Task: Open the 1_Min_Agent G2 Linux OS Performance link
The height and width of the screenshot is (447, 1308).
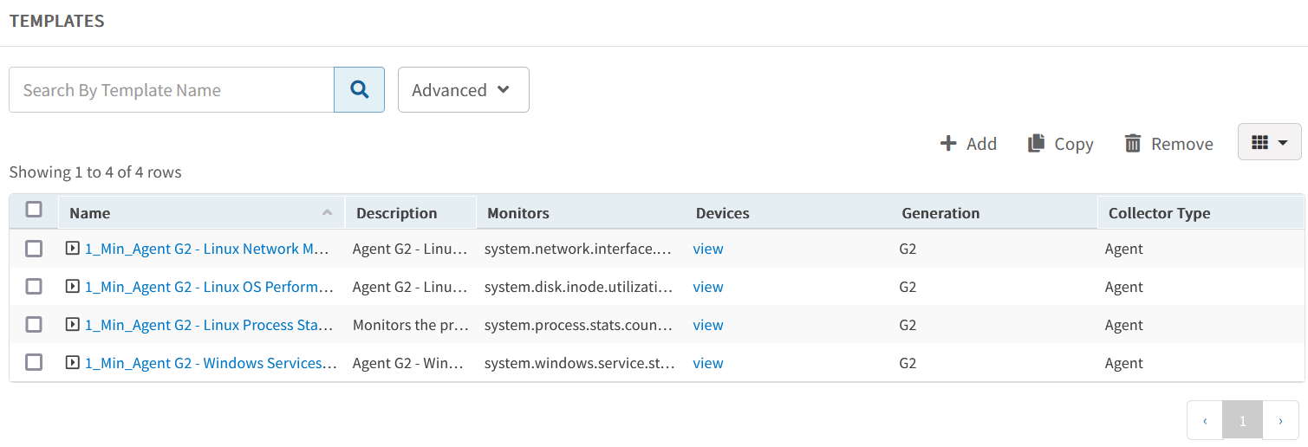Action: tap(209, 287)
